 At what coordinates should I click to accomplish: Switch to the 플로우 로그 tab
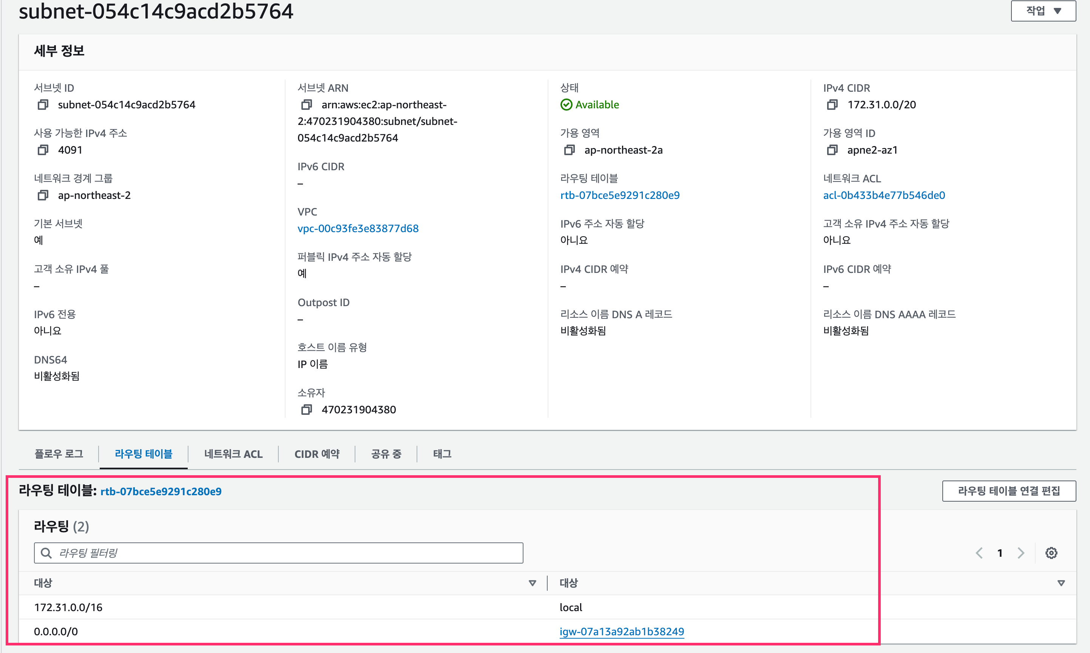[x=59, y=454]
